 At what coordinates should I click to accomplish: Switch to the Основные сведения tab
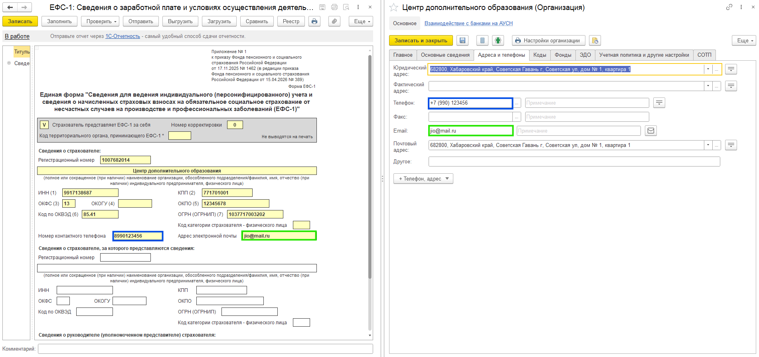pyautogui.click(x=445, y=55)
